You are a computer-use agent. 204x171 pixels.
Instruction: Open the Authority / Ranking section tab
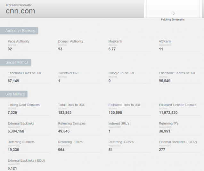coord(19,31)
